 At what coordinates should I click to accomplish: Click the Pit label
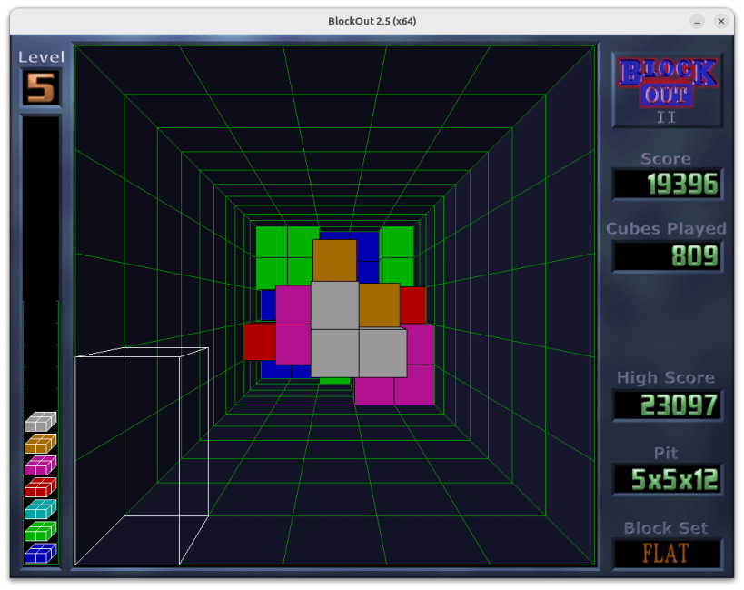pos(666,453)
